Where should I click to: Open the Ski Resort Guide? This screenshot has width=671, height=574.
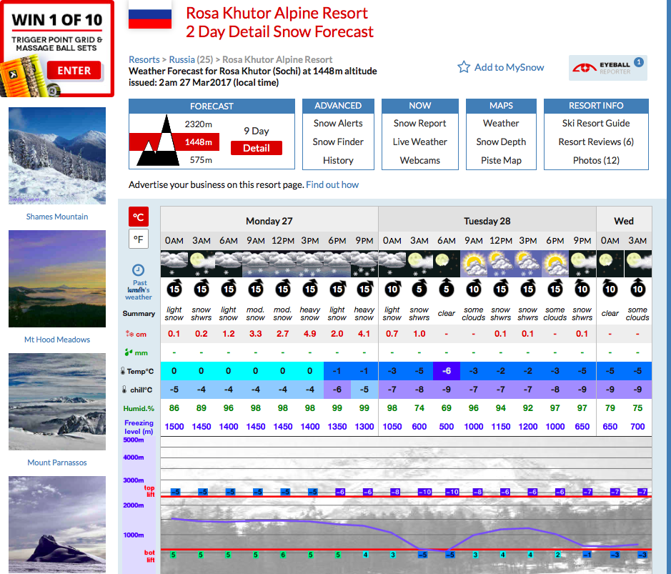coord(596,123)
